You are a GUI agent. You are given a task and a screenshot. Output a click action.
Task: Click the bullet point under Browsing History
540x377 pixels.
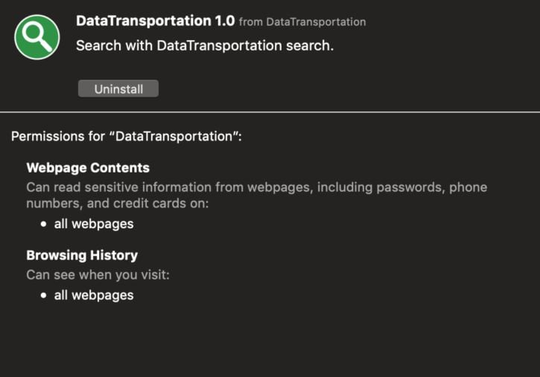[45, 295]
